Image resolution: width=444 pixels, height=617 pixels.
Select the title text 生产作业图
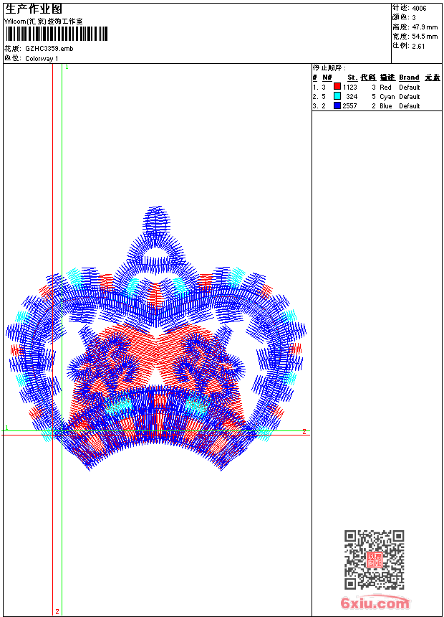[34, 9]
